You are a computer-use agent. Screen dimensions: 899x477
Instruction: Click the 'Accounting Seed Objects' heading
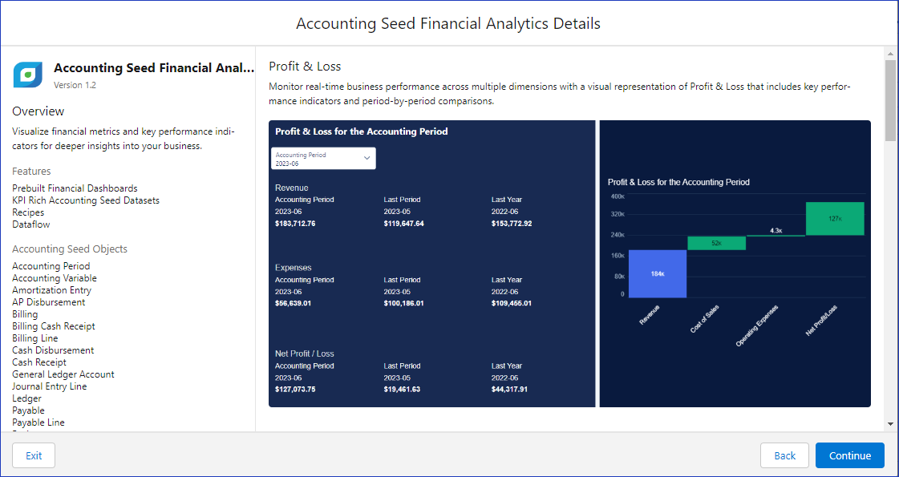click(x=70, y=249)
